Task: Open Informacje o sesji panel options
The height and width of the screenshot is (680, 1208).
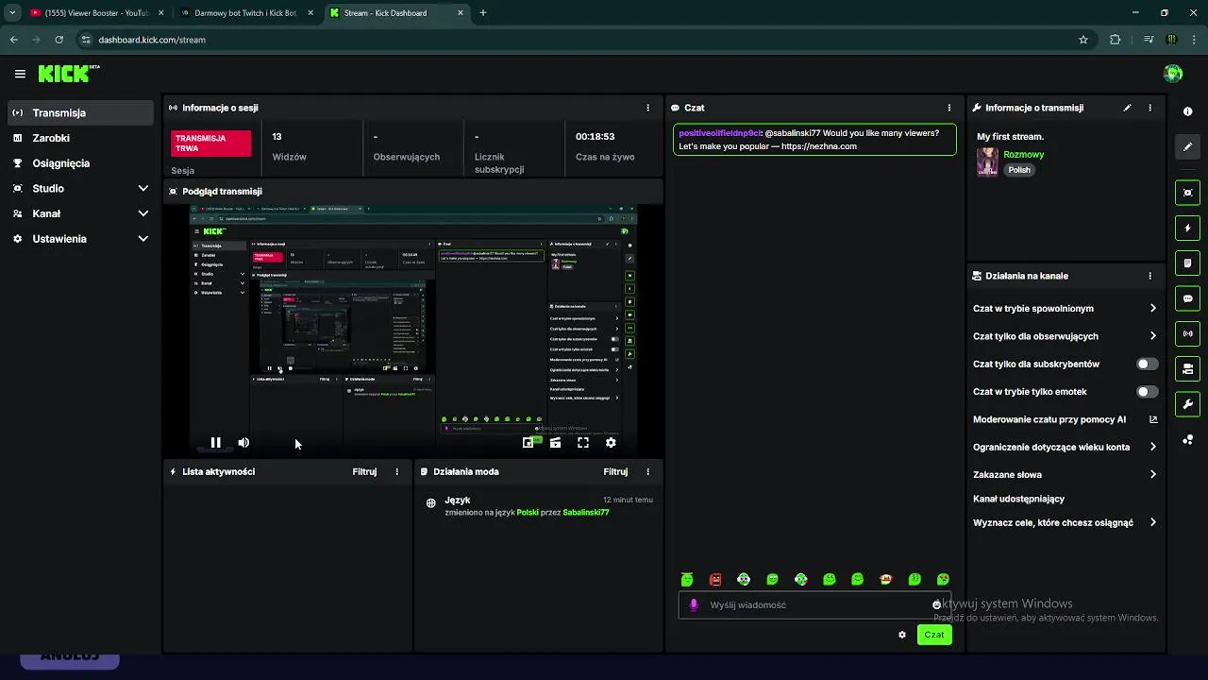Action: [647, 108]
